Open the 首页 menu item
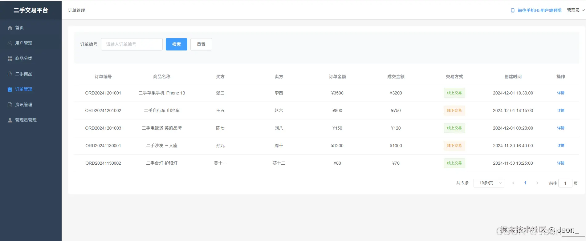This screenshot has height=241, width=586. [31, 28]
